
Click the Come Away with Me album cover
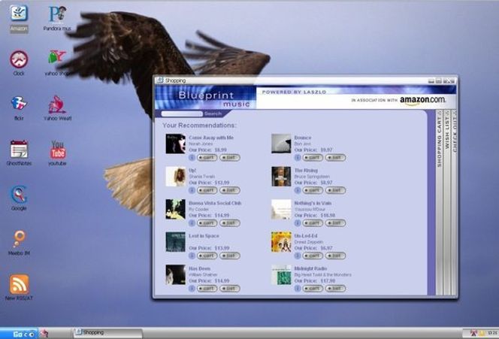[175, 144]
